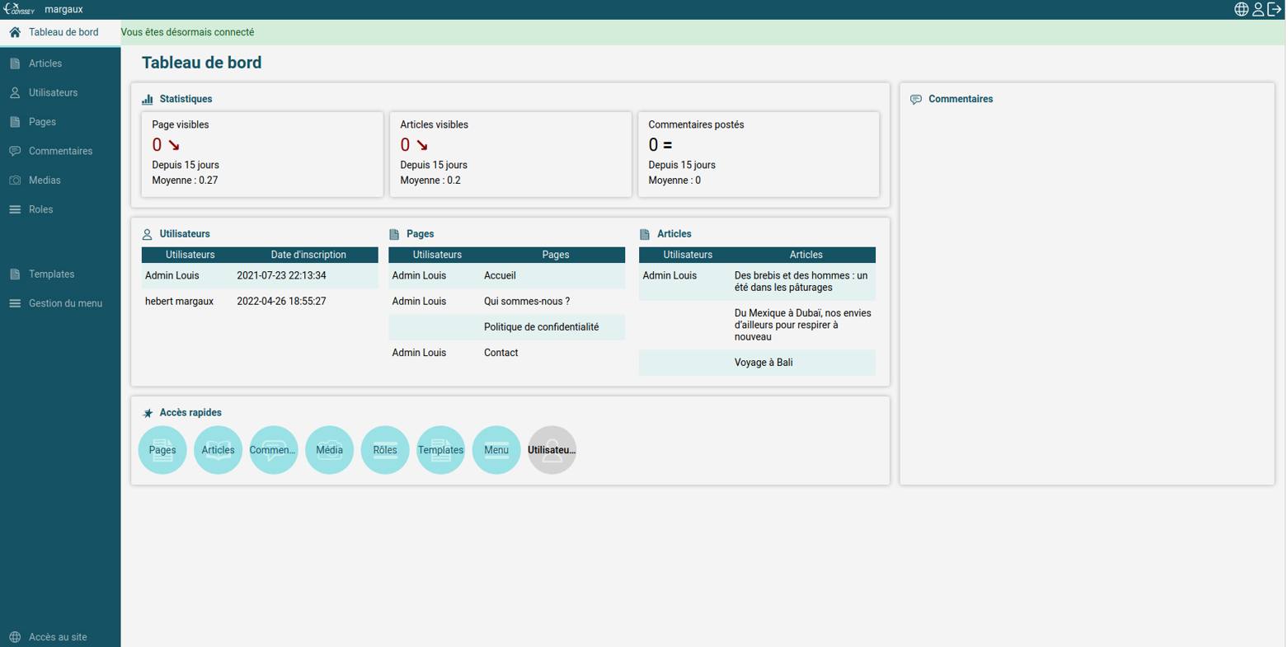1288x647 pixels.
Task: Click the Odyssey logo in header
Action: click(19, 9)
